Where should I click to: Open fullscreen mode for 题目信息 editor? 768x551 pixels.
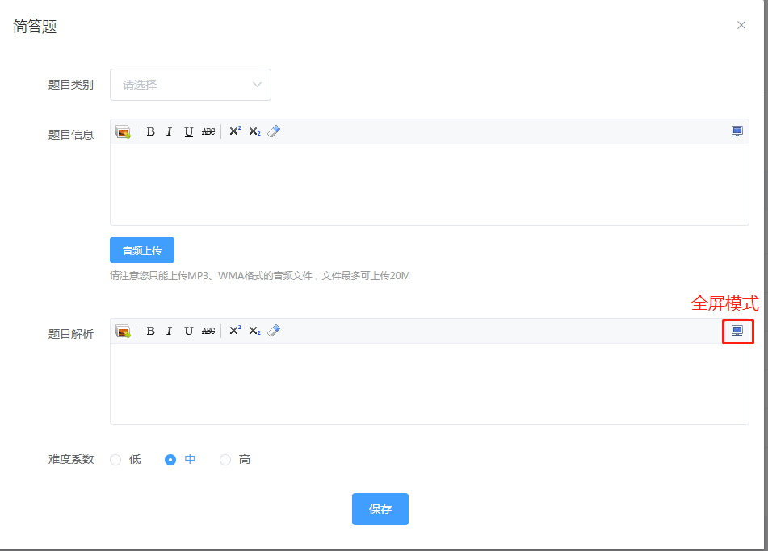[736, 131]
